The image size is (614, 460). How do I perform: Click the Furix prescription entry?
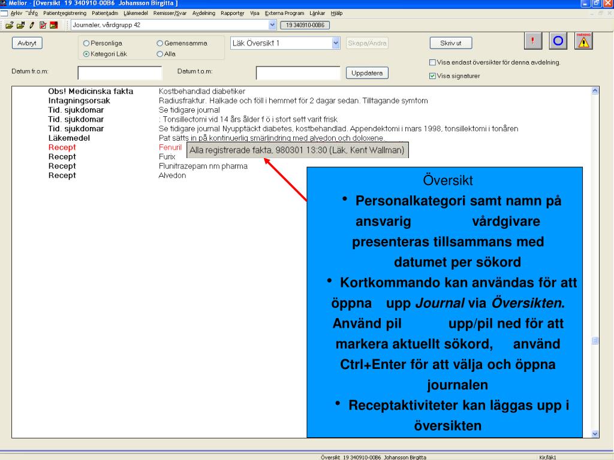click(167, 157)
